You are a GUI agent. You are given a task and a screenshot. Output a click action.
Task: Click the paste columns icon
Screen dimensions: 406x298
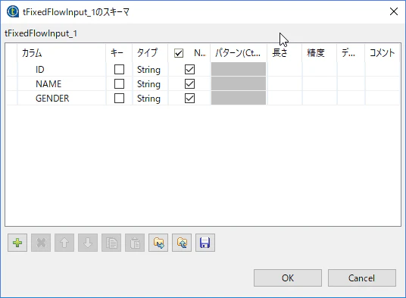click(135, 243)
